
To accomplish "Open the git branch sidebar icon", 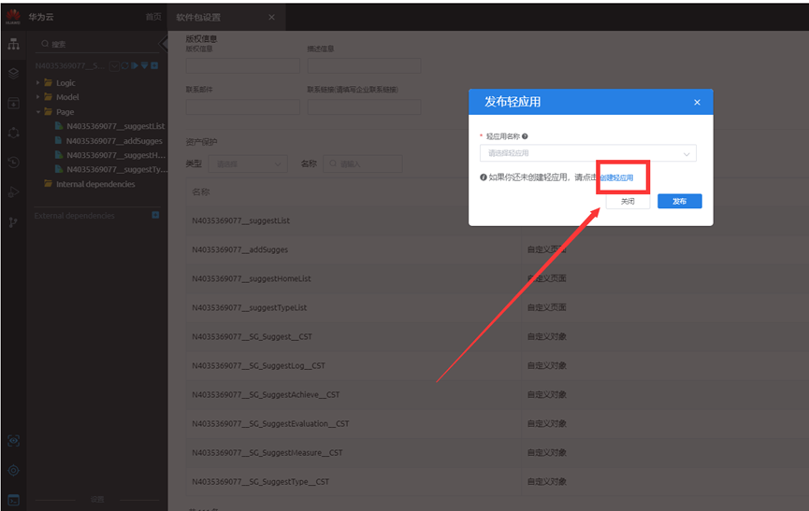I will (x=13, y=222).
